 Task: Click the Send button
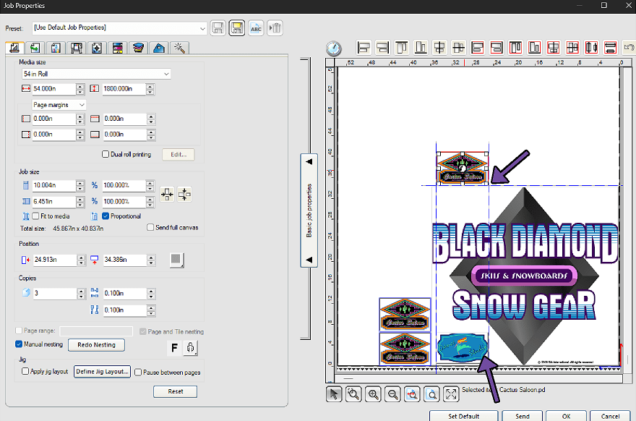point(523,416)
